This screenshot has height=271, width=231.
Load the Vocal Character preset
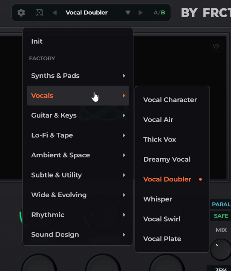172,100
